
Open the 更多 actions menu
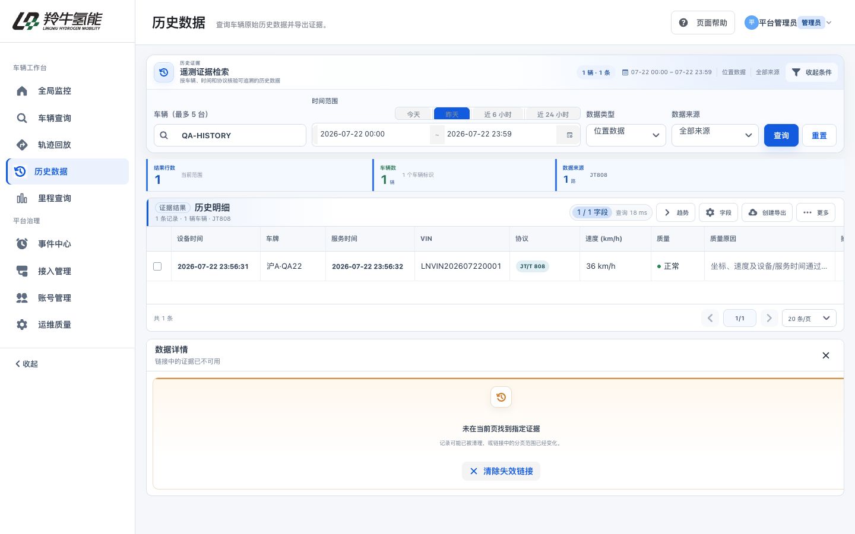click(815, 212)
